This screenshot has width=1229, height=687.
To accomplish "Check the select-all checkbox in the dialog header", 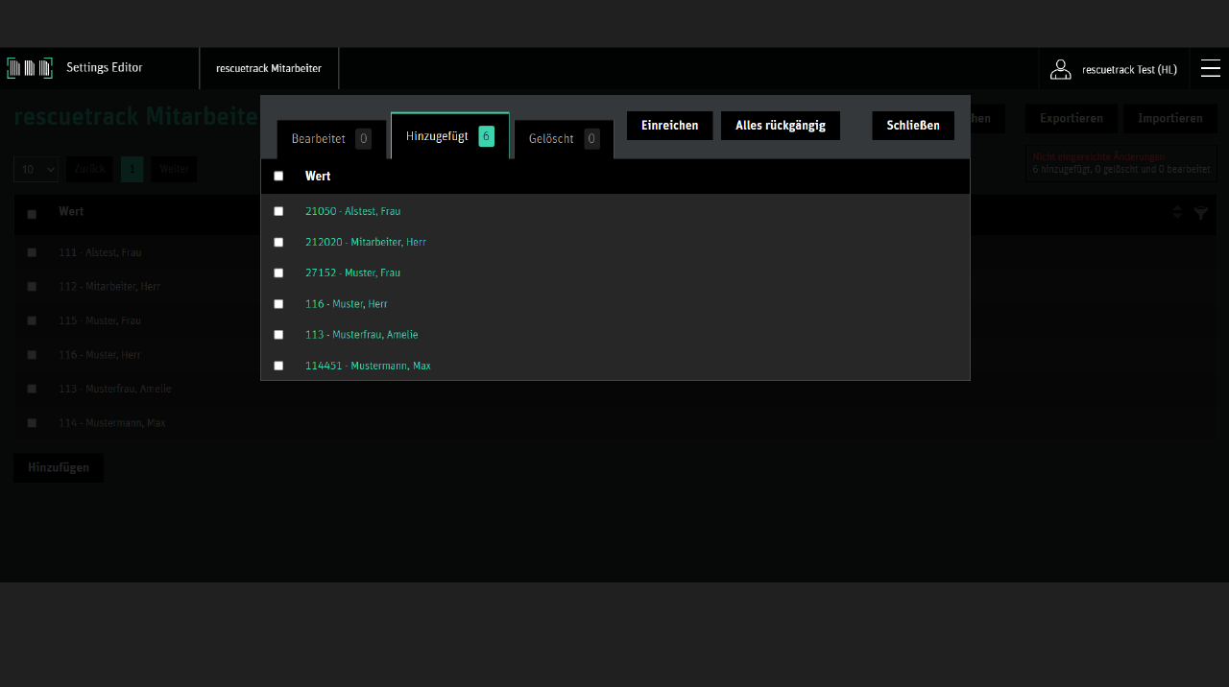I will point(278,176).
